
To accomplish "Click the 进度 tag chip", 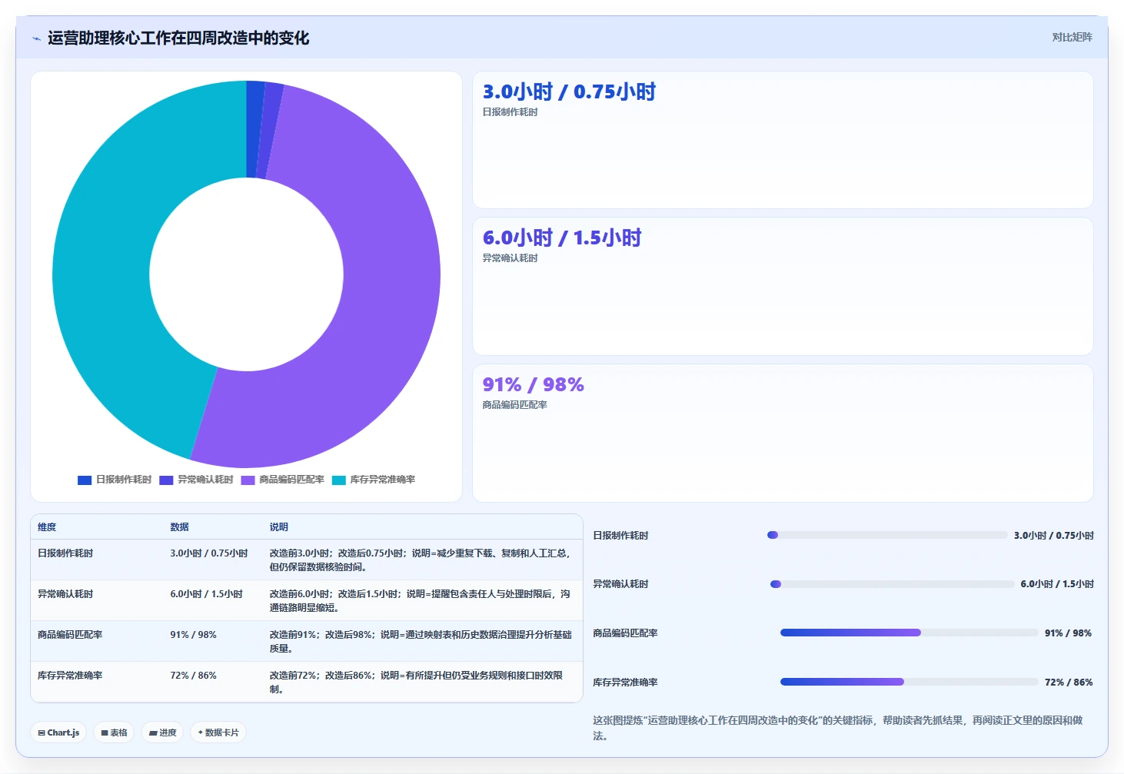I will click(162, 732).
